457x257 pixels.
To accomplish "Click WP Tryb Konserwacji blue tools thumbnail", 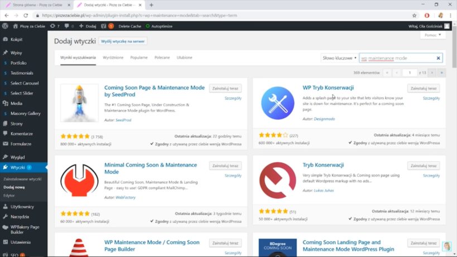I will point(277,103).
